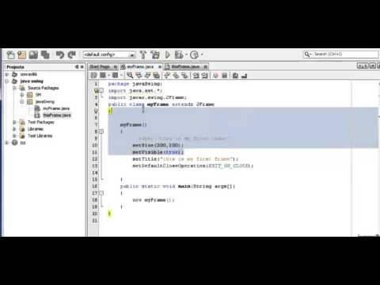This screenshot has width=380, height=285.
Task: Expand the Libraries node
Action: (x=14, y=129)
